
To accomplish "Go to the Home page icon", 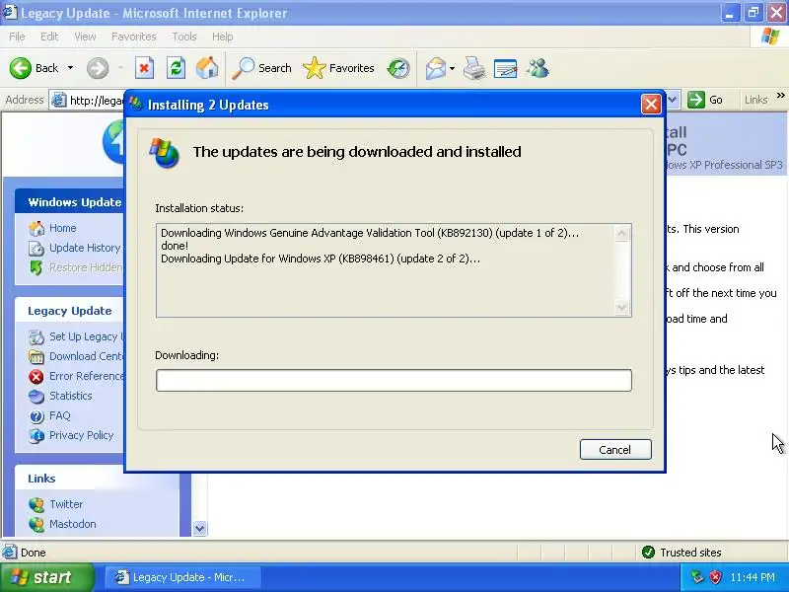I will click(207, 68).
